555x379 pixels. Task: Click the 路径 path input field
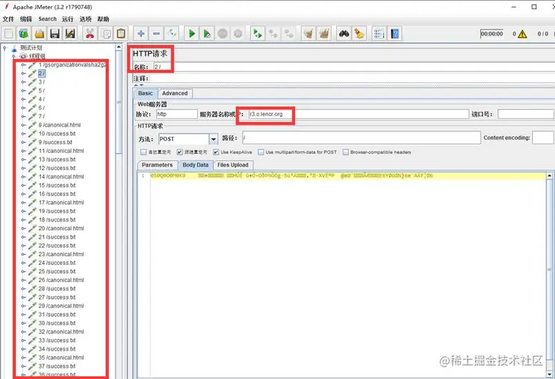tap(361, 138)
